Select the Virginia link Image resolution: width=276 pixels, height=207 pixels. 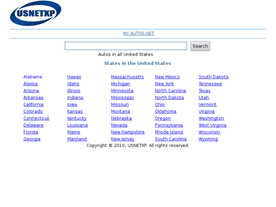coord(207,111)
